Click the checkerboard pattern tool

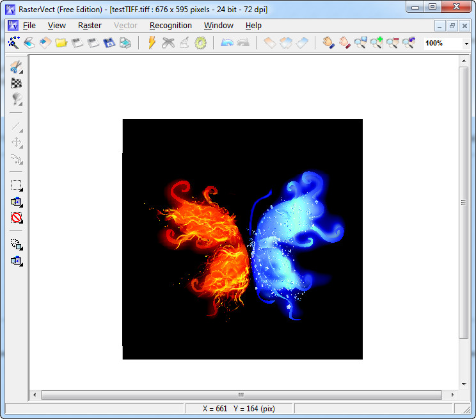[17, 83]
